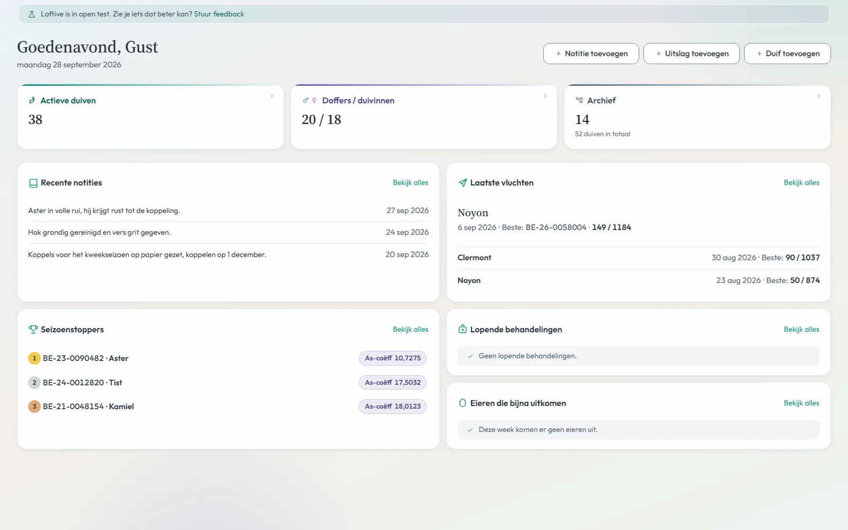View all in Laatste vluchten
This screenshot has height=530, width=848.
coord(801,182)
